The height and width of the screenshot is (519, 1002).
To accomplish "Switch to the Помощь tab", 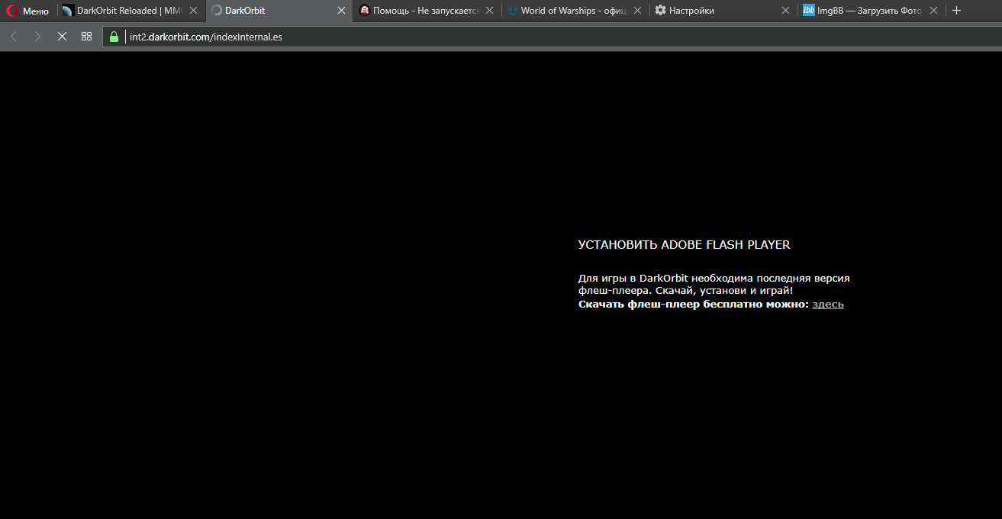I will click(x=427, y=11).
